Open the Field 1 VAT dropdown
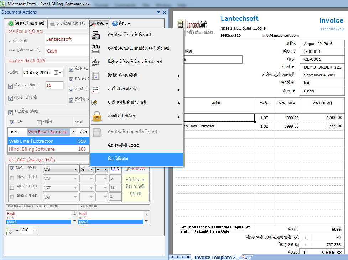This screenshot has width=348, height=260. point(60,169)
